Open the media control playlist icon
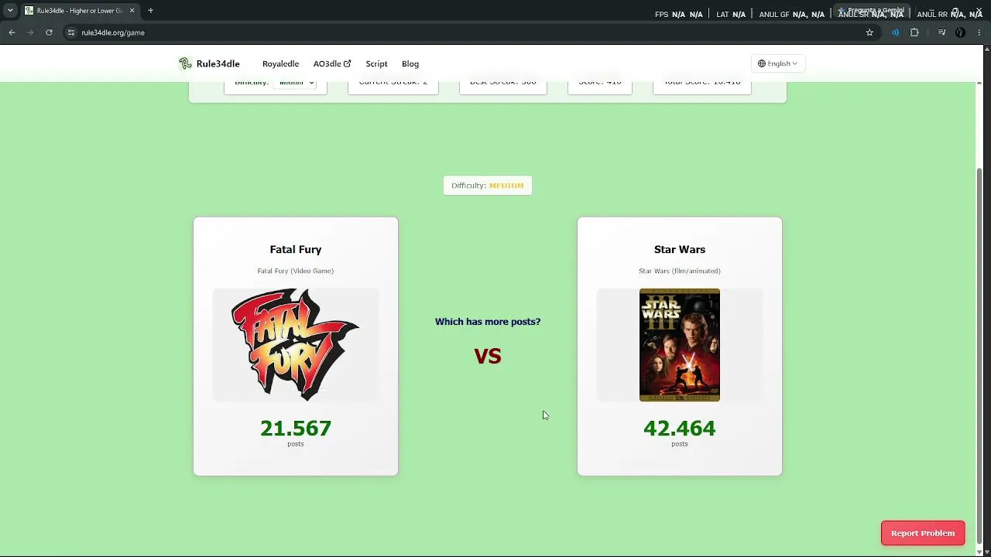This screenshot has width=991, height=557. coord(941,32)
